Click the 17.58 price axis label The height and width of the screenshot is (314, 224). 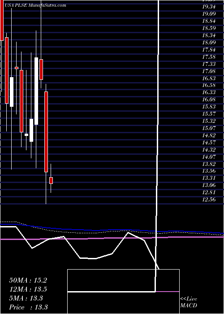[209, 57]
